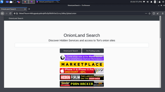Click the OnionLand Search navbar link
Image resolution: width=165 pixels, height=92 pixels.
tap(16, 18)
